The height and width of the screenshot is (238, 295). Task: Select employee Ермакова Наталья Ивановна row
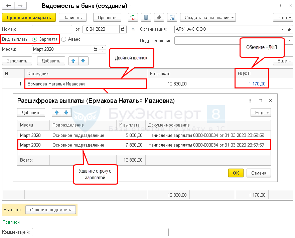pos(86,84)
